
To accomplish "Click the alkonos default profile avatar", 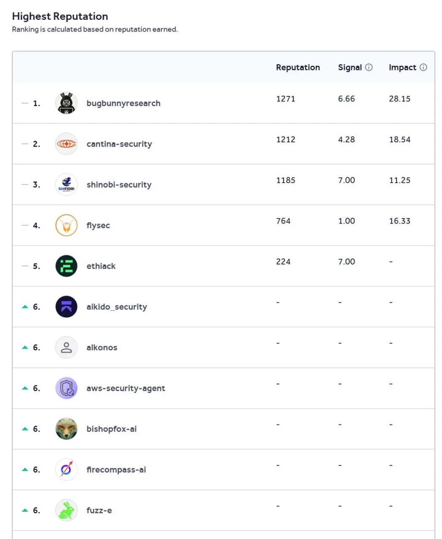I will tap(66, 347).
